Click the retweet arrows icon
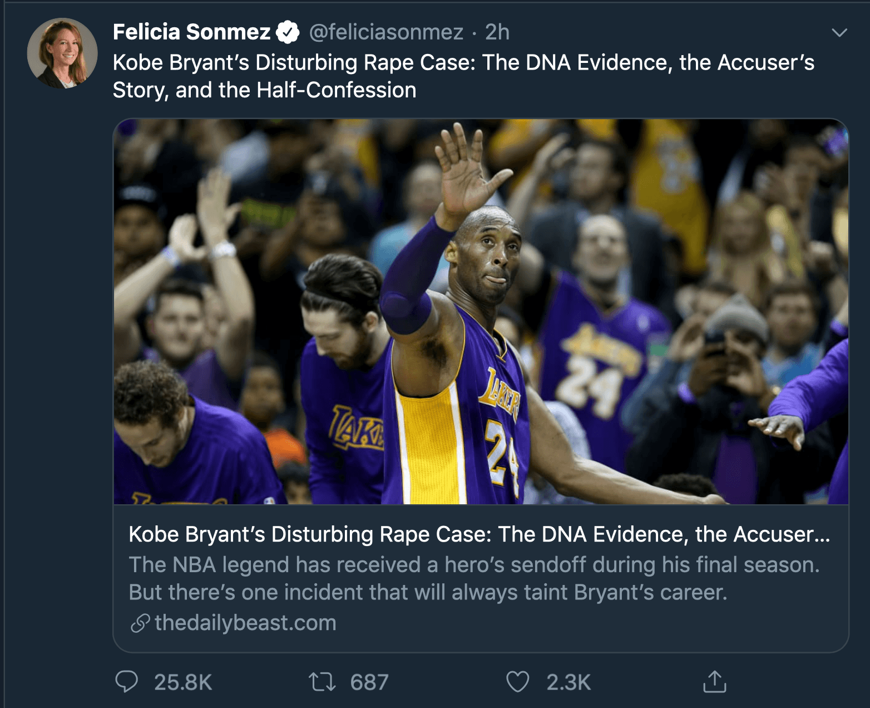The width and height of the screenshot is (870, 708). [x=322, y=681]
